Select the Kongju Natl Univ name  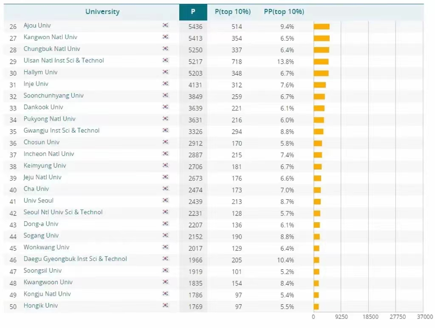(47, 294)
